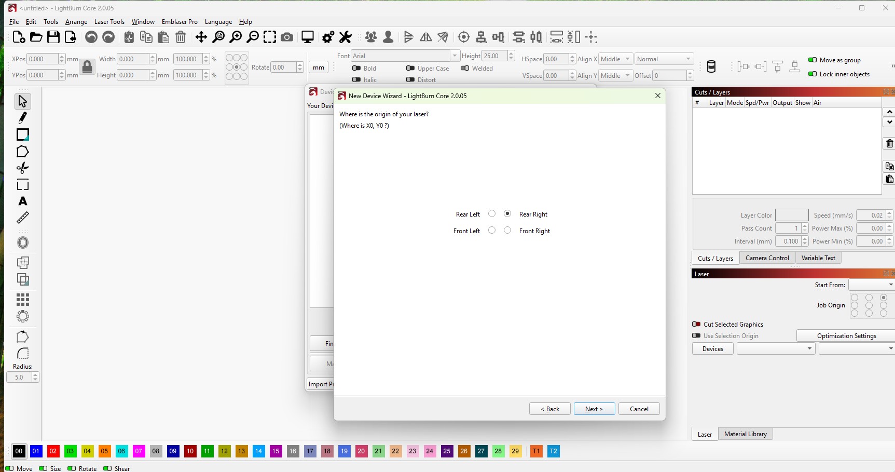The height and width of the screenshot is (472, 895).
Task: Click the Devices button
Action: [713, 348]
